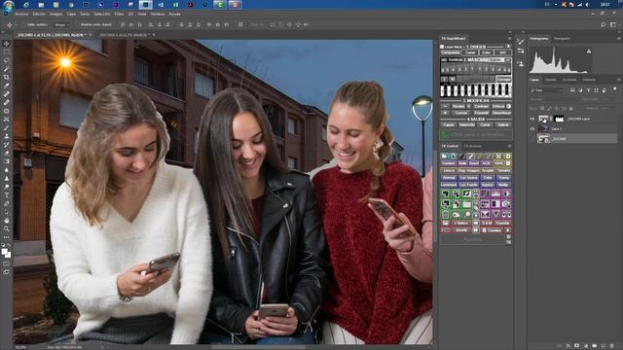Click the lock transparent pixels icon

(542, 108)
